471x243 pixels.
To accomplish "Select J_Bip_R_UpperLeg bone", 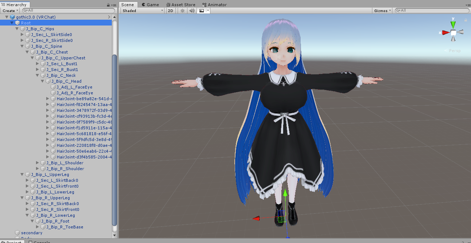I will click(50, 198).
